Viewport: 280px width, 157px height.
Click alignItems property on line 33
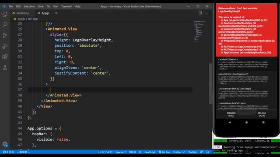point(66,68)
